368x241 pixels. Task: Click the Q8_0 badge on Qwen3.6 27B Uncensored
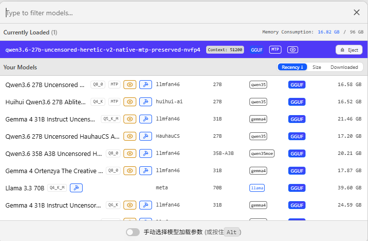click(x=98, y=84)
